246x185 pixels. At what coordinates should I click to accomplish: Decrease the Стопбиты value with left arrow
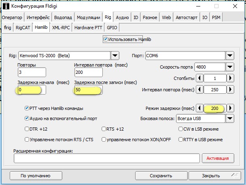[199, 78]
